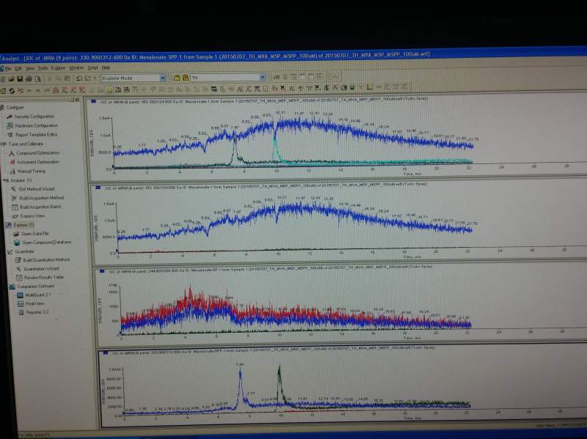Image resolution: width=587 pixels, height=439 pixels.
Task: Click the copy project folder icon beside TH
Action: point(186,78)
